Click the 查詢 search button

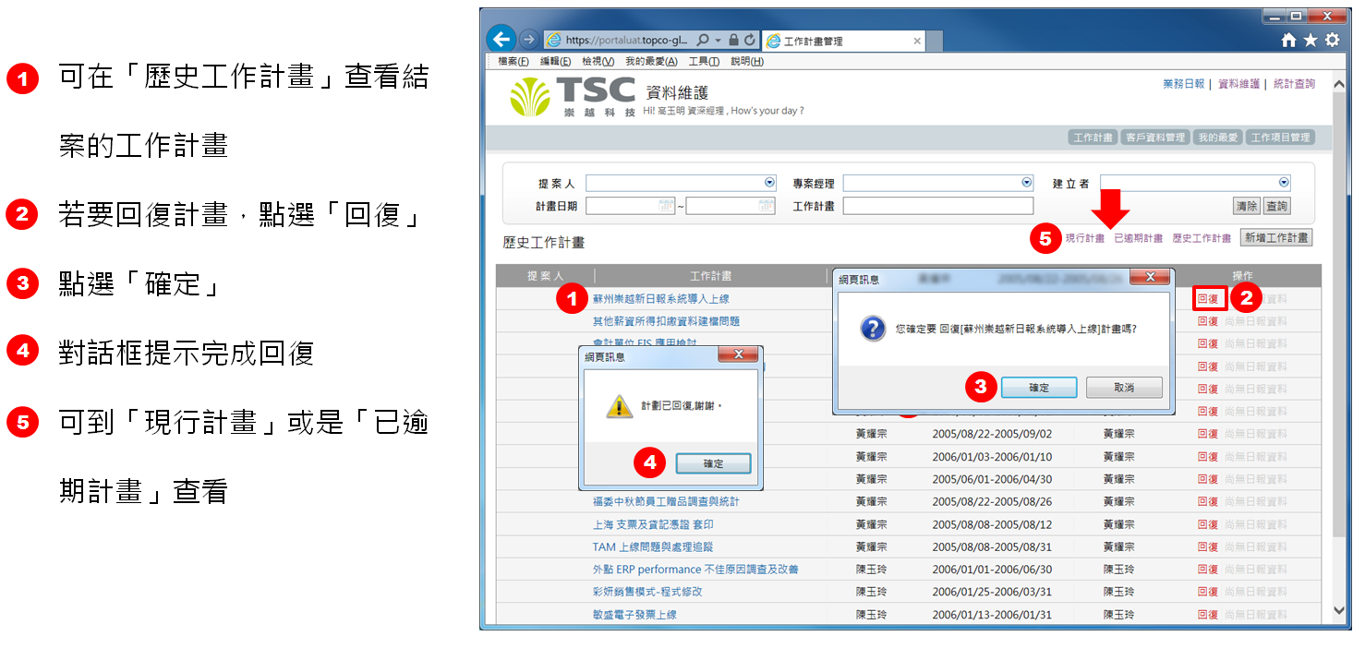pos(1276,206)
